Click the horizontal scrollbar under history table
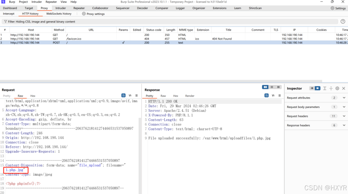The image size is (348, 194). click(161, 81)
